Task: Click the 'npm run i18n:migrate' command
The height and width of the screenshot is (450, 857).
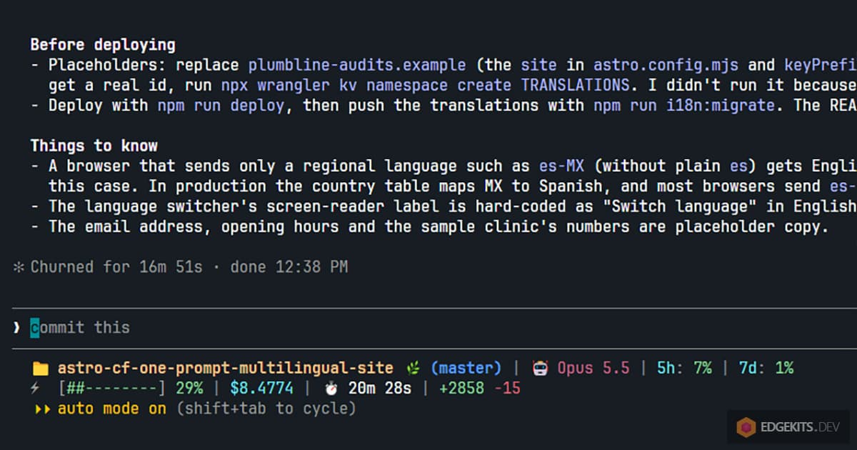Action: [684, 106]
